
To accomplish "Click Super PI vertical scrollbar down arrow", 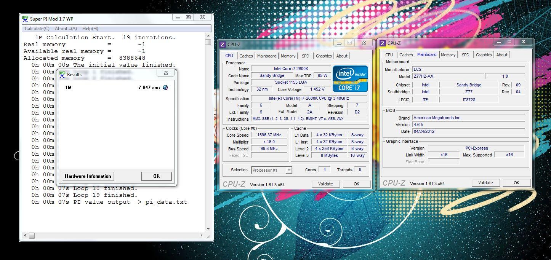I will click(x=208, y=229).
